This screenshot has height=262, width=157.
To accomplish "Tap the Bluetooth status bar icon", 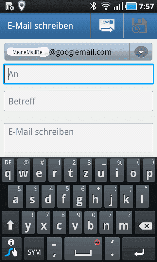I will 94,6.
